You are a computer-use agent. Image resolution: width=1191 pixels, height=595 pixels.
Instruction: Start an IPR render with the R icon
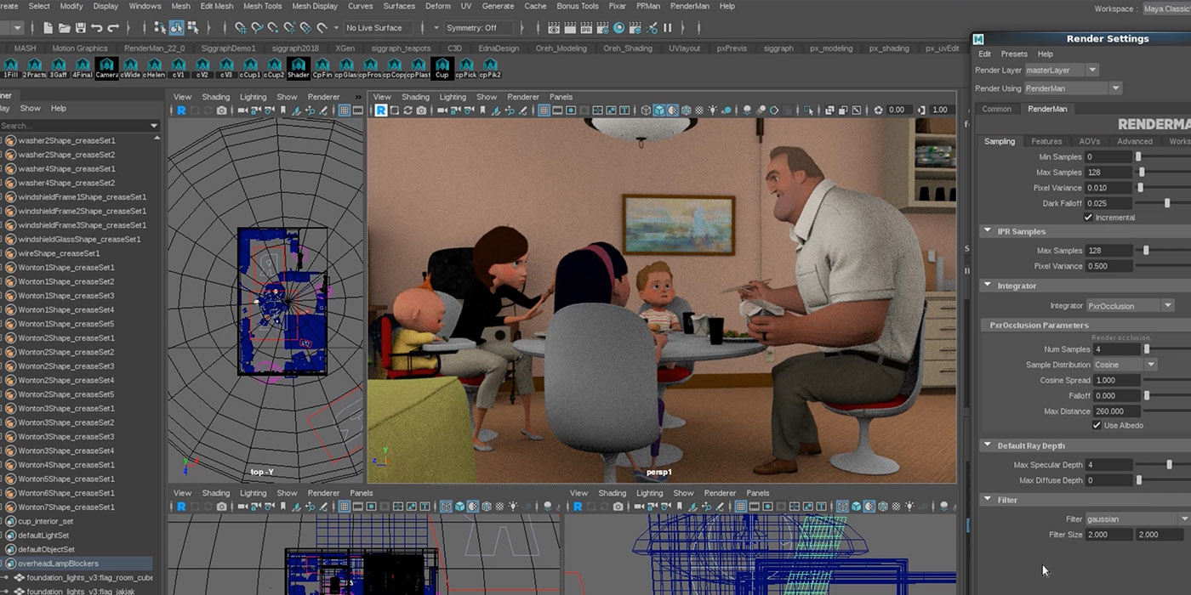point(380,110)
